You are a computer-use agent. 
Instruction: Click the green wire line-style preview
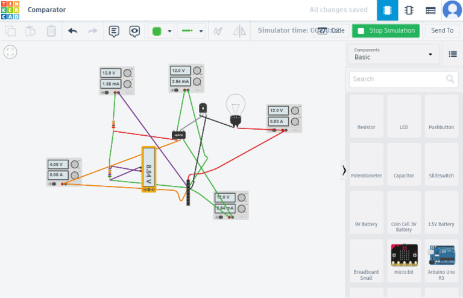[x=187, y=31]
